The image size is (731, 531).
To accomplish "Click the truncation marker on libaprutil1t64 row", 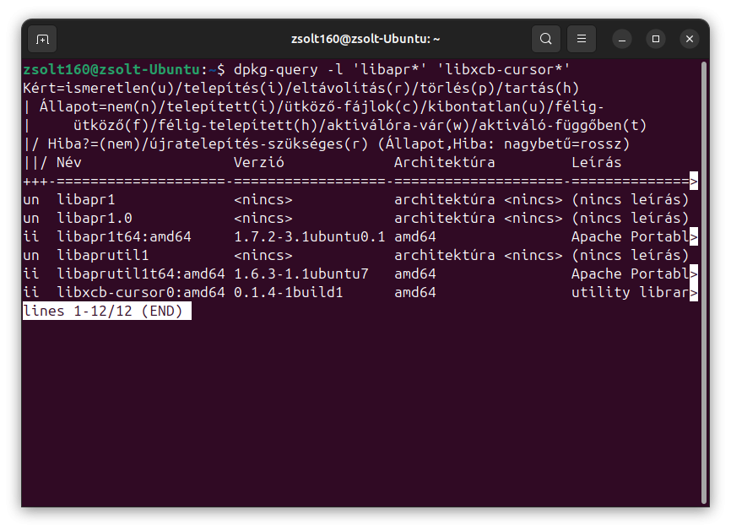I will pyautogui.click(x=694, y=274).
